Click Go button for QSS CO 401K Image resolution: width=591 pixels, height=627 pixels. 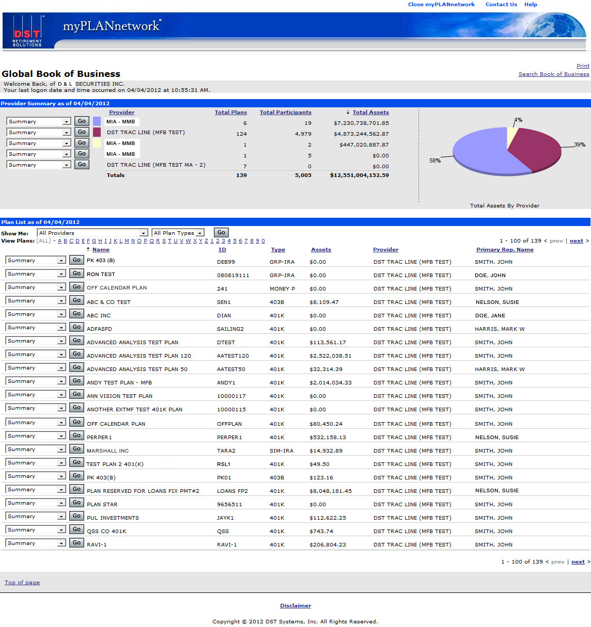pos(76,529)
